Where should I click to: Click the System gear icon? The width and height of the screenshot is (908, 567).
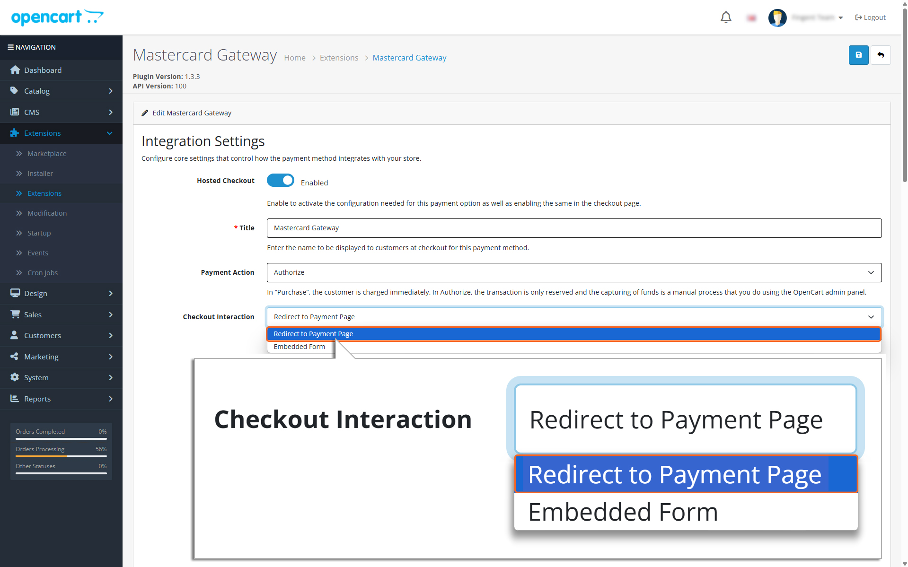click(15, 377)
